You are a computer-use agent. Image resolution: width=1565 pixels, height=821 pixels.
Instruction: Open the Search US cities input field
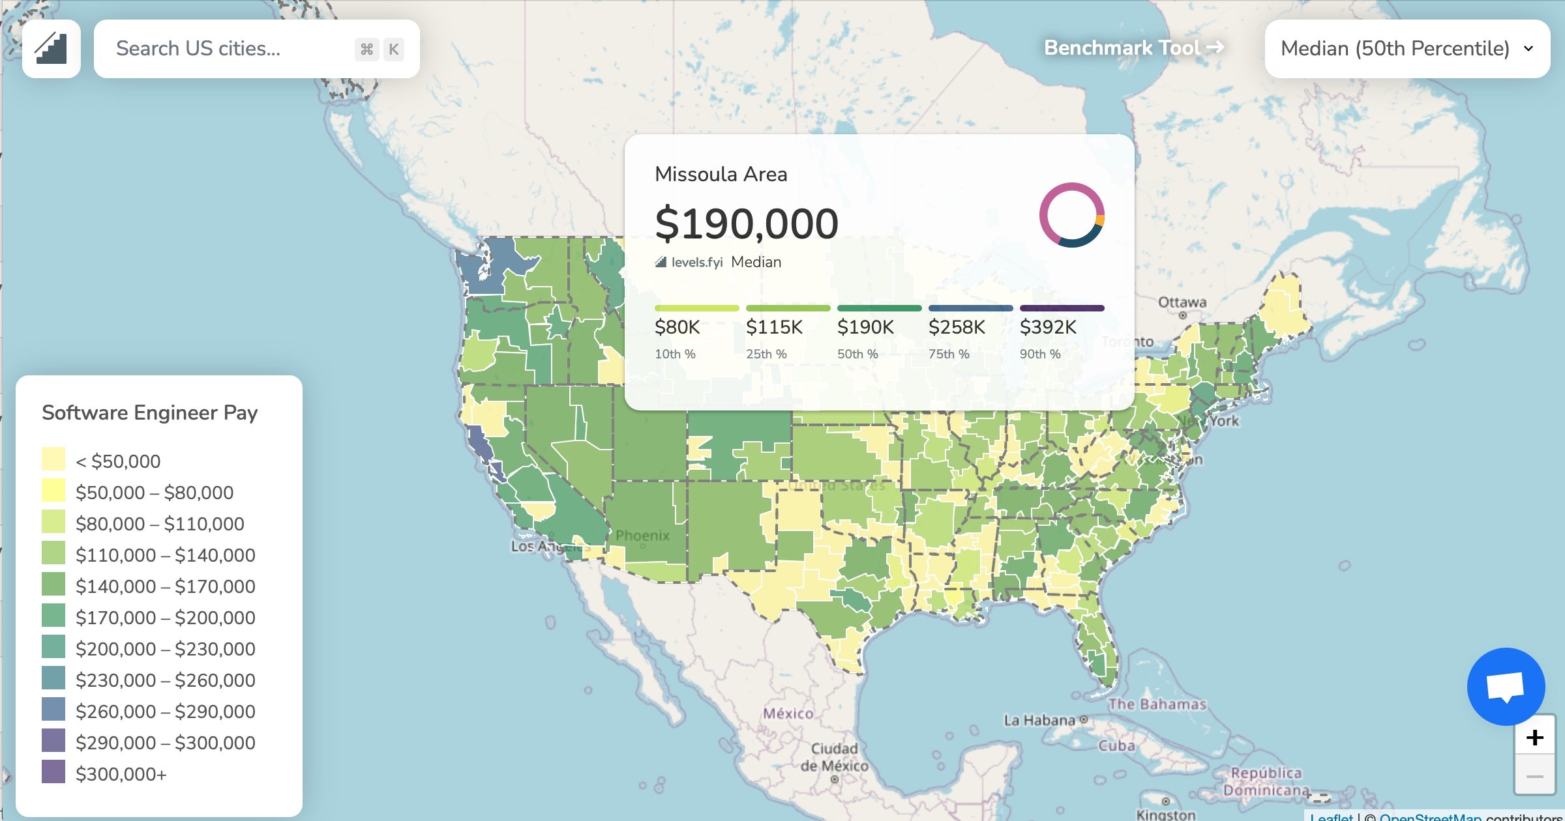point(254,49)
